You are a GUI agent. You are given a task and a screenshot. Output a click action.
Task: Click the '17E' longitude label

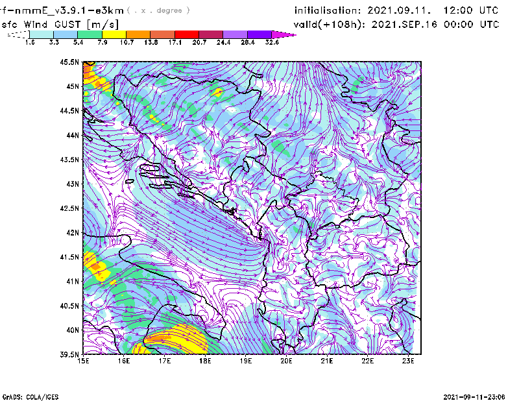pos(165,361)
